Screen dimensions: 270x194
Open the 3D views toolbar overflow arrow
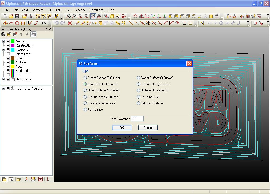222,17
